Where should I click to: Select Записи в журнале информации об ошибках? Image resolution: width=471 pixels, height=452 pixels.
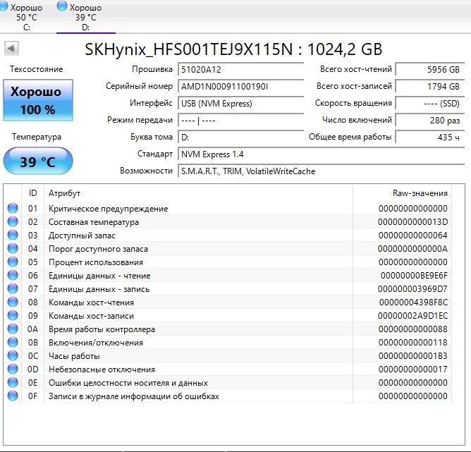pos(134,396)
